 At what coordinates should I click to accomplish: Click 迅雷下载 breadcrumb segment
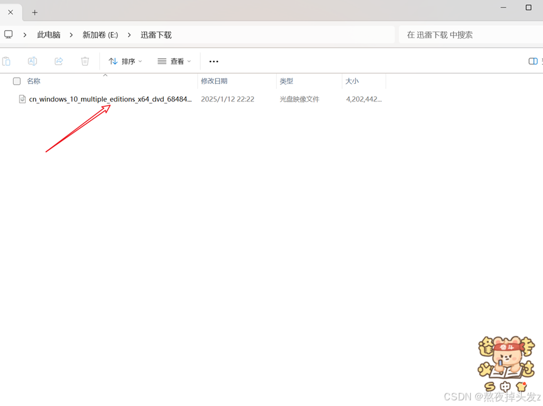(156, 35)
